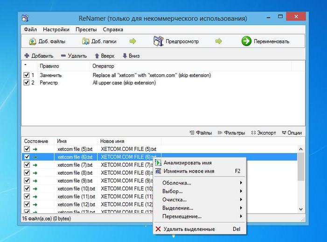Choose Удалить выделенные from context menu
This screenshot has width=327, height=242.
coord(200,229)
